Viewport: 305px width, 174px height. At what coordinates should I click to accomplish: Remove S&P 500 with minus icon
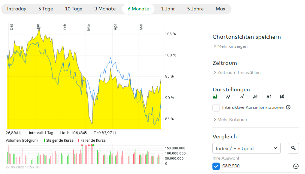[x=296, y=166]
